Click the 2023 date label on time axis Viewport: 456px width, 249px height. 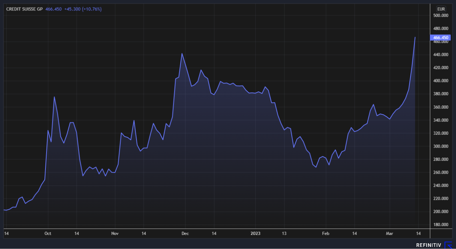pyautogui.click(x=256, y=233)
